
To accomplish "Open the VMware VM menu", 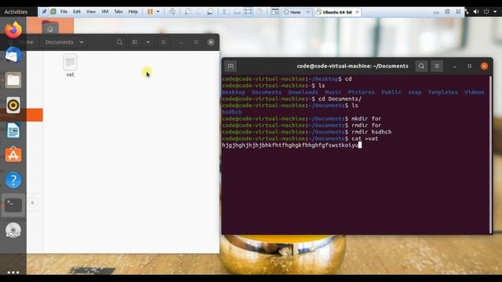I will pyautogui.click(x=104, y=12).
